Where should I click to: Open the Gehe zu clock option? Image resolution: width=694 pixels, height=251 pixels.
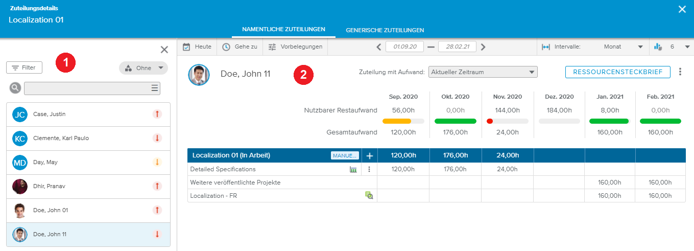pos(227,47)
